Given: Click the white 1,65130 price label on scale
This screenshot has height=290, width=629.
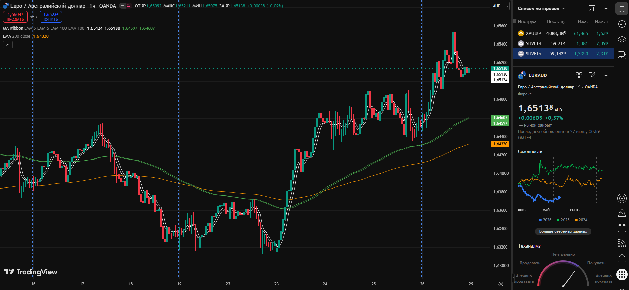Looking at the screenshot, I should 500,74.
